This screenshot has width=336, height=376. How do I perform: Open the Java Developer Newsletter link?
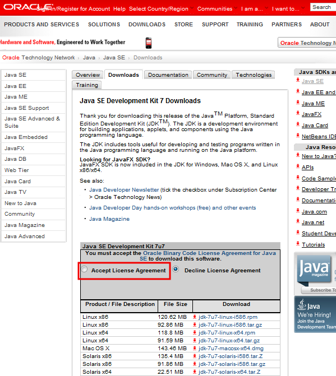coord(124,189)
